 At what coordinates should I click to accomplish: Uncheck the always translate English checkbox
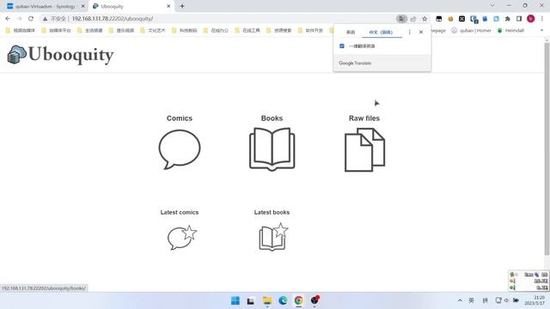pos(342,45)
